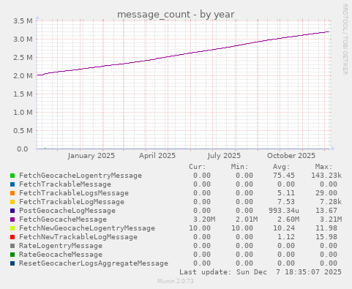Click the '2.0 M' y-axis label
Image resolution: width=352 pixels, height=289 pixels.
pyautogui.click(x=23, y=76)
